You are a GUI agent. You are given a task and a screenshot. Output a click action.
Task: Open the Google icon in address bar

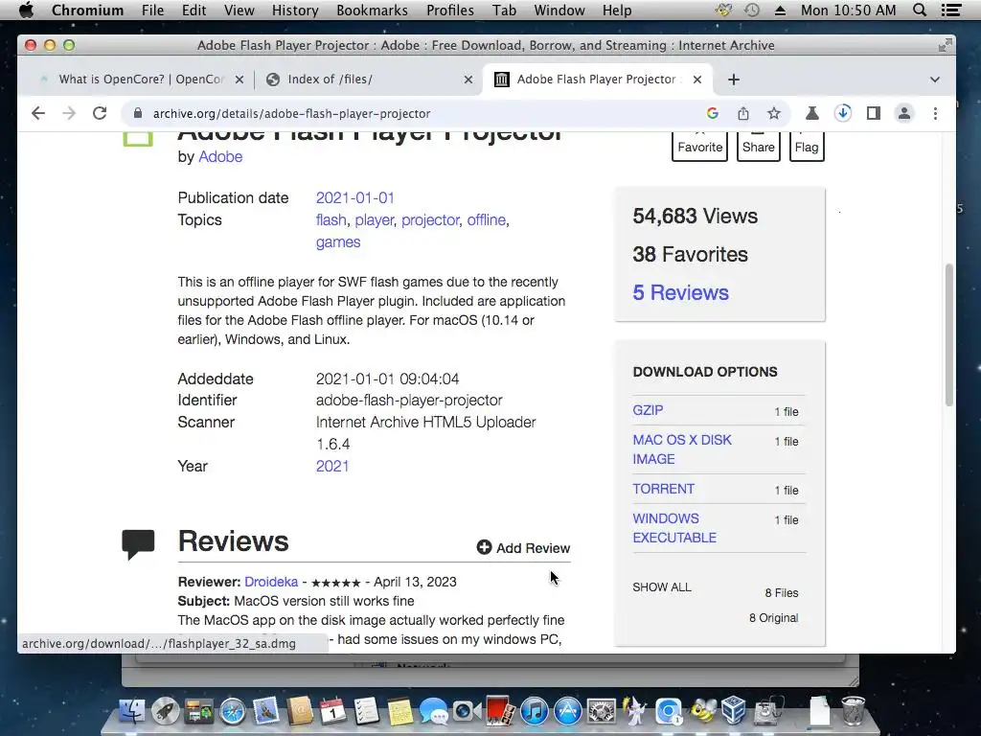tap(712, 113)
